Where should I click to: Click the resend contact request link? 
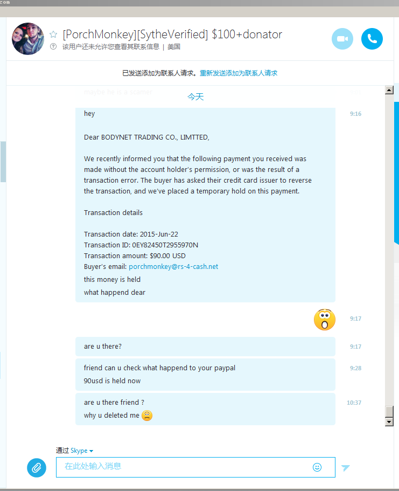239,73
